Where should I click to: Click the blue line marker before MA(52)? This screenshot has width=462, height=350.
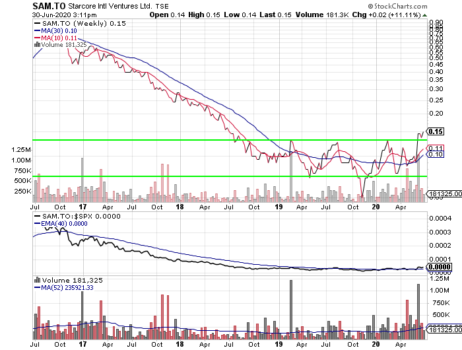[x=38, y=287]
